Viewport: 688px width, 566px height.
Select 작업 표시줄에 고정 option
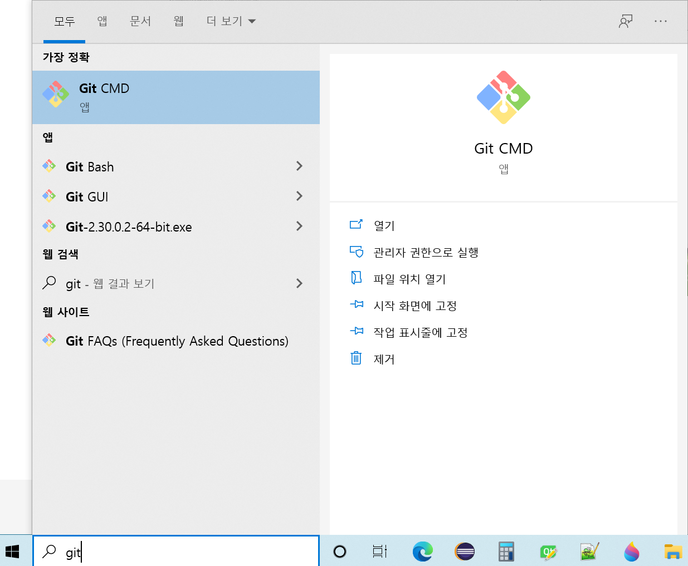pyautogui.click(x=420, y=333)
